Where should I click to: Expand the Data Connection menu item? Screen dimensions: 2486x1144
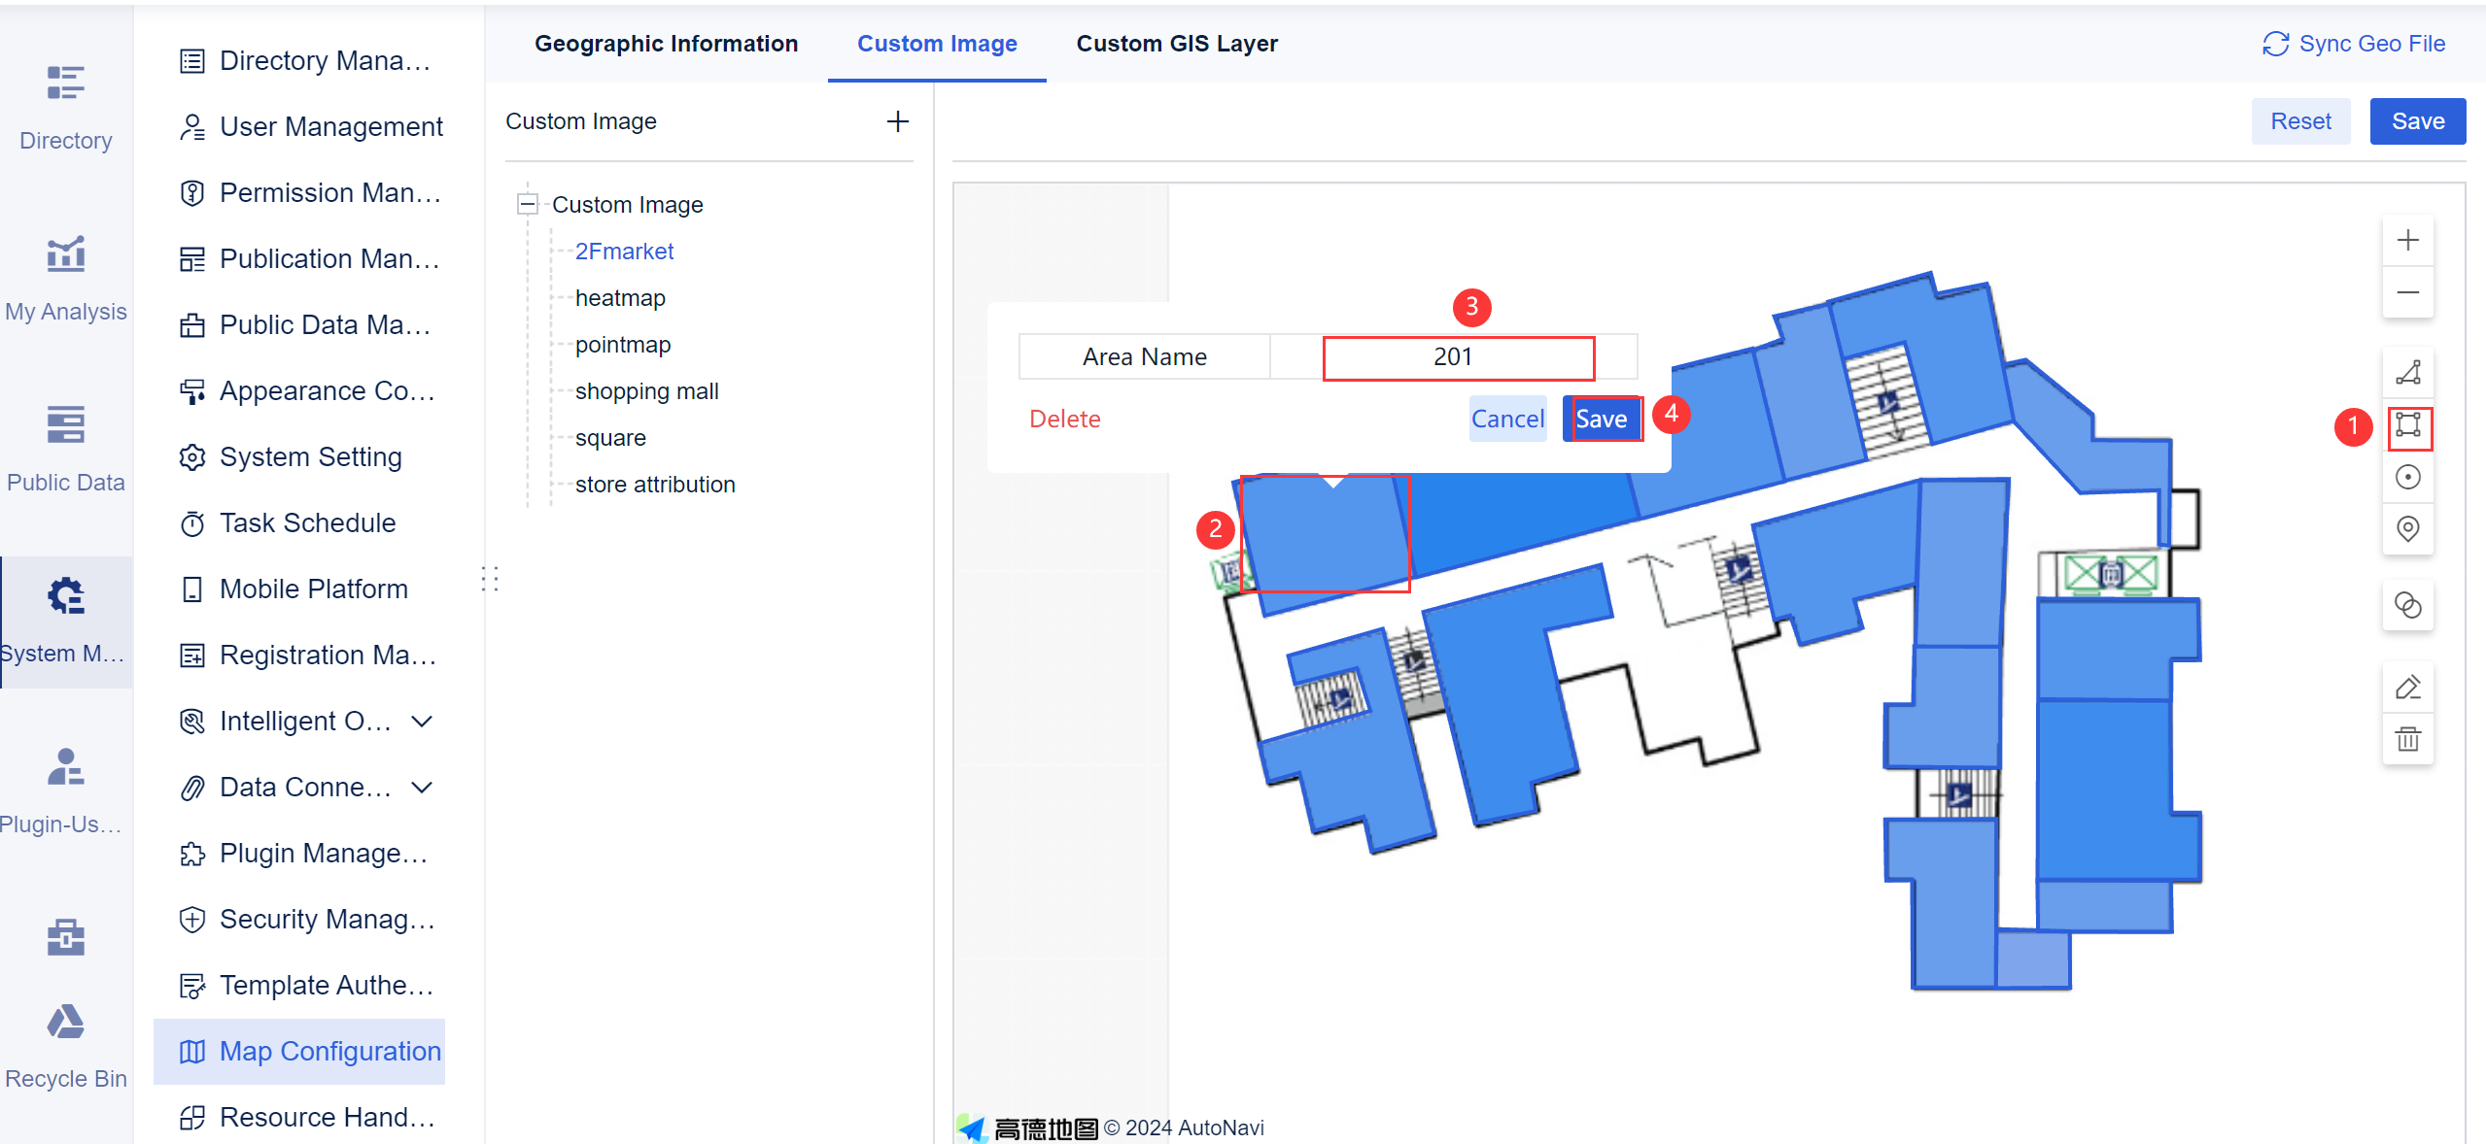pos(422,787)
